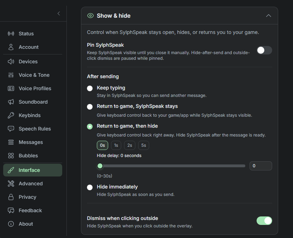Click the Privacy lock icon

tap(11, 197)
